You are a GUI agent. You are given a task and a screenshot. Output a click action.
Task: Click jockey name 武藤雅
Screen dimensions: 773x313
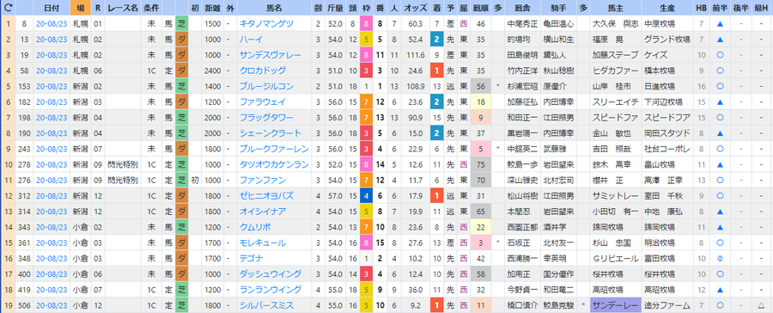[x=554, y=149]
